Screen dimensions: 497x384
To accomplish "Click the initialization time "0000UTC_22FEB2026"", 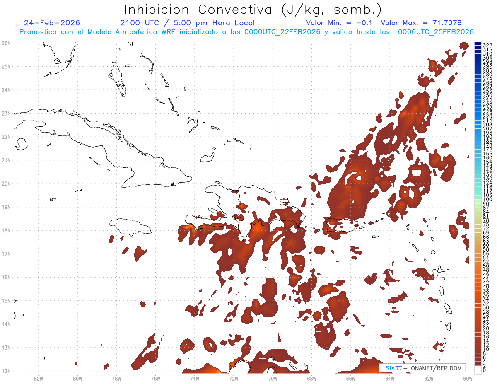I will coord(282,32).
